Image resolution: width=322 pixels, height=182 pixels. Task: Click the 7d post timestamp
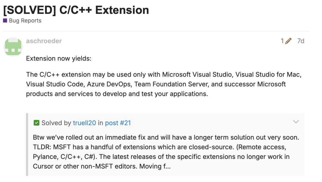(301, 41)
